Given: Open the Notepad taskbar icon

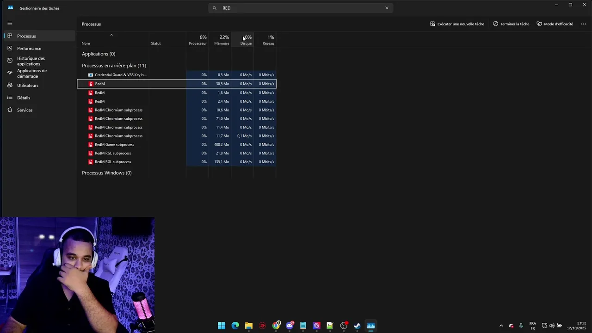Looking at the screenshot, I should pos(303,326).
